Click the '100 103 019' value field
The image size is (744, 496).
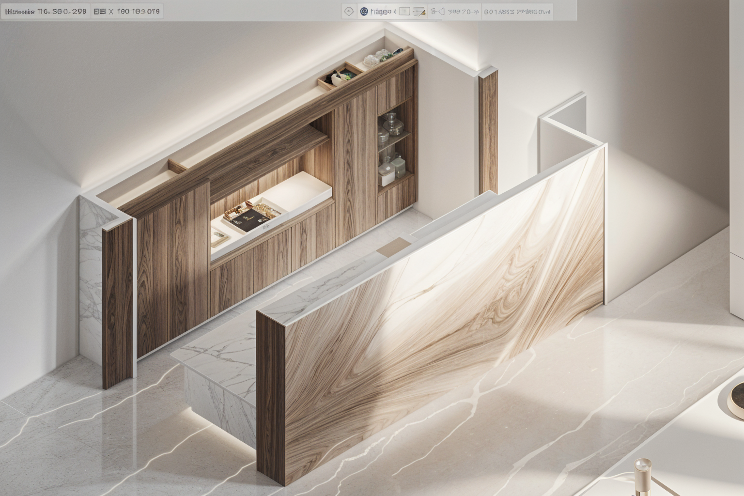138,11
